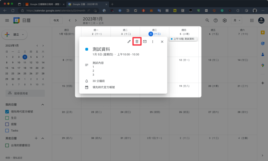The width and height of the screenshot is (268, 161).
Task: Open the Google apps grid
Action: (x=252, y=20)
